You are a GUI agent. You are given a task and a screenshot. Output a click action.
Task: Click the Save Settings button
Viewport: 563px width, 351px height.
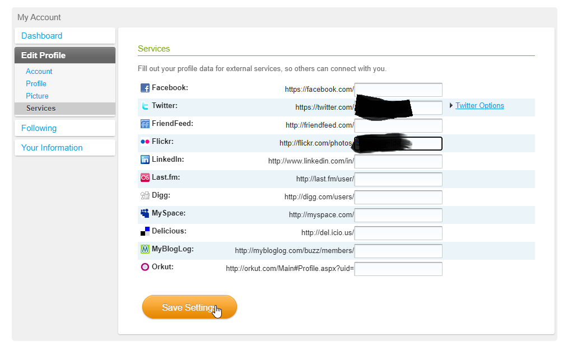coord(189,307)
